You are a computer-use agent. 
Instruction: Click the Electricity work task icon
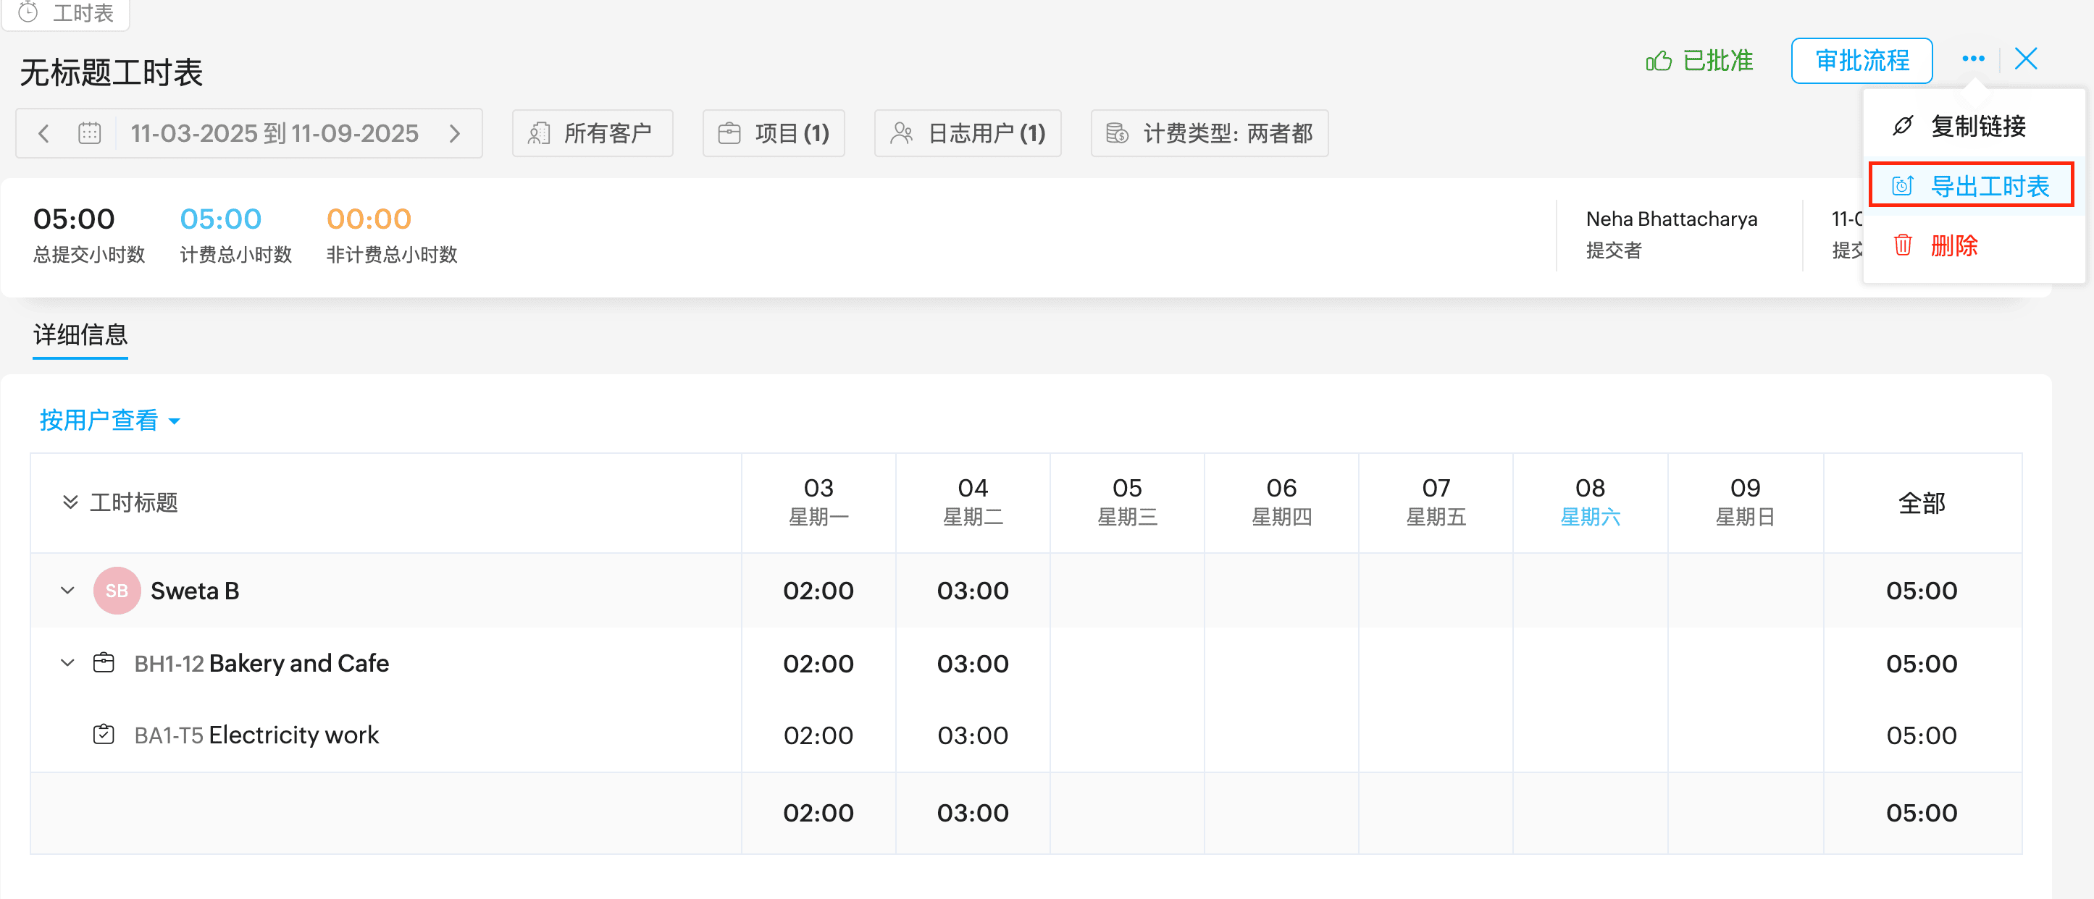coord(104,734)
